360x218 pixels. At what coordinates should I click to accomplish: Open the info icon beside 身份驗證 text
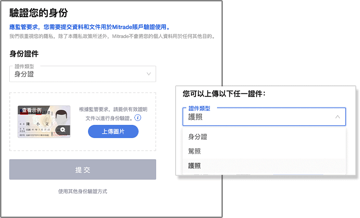coord(138,118)
